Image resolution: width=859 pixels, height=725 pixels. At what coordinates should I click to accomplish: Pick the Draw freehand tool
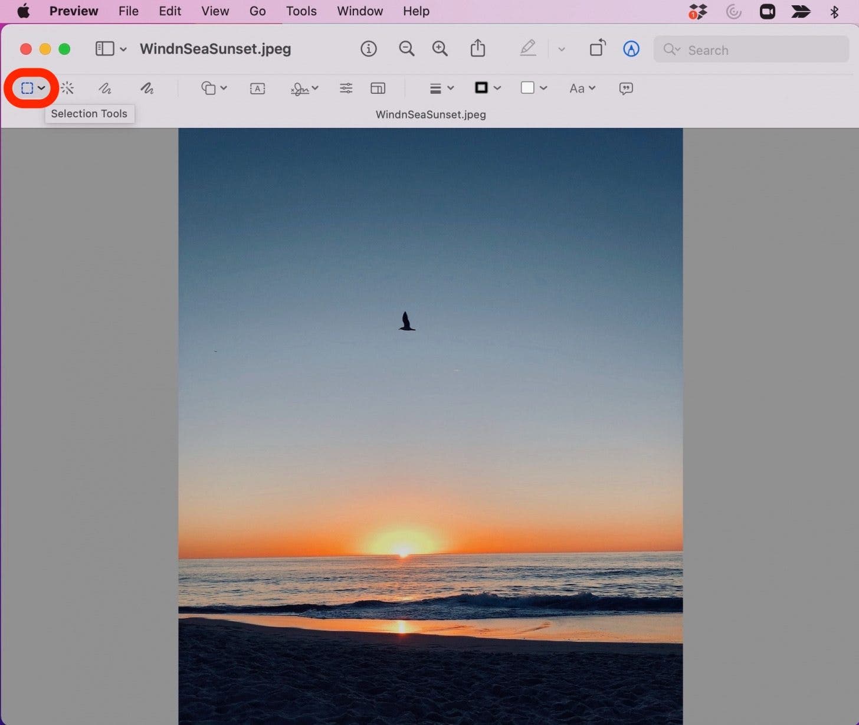pyautogui.click(x=147, y=88)
